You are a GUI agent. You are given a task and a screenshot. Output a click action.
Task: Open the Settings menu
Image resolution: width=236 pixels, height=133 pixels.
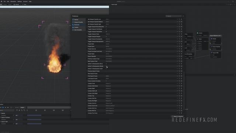tap(20, 1)
